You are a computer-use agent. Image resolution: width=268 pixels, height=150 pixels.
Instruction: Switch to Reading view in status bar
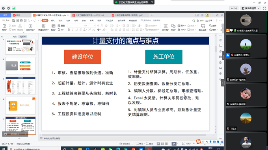(x=166, y=144)
